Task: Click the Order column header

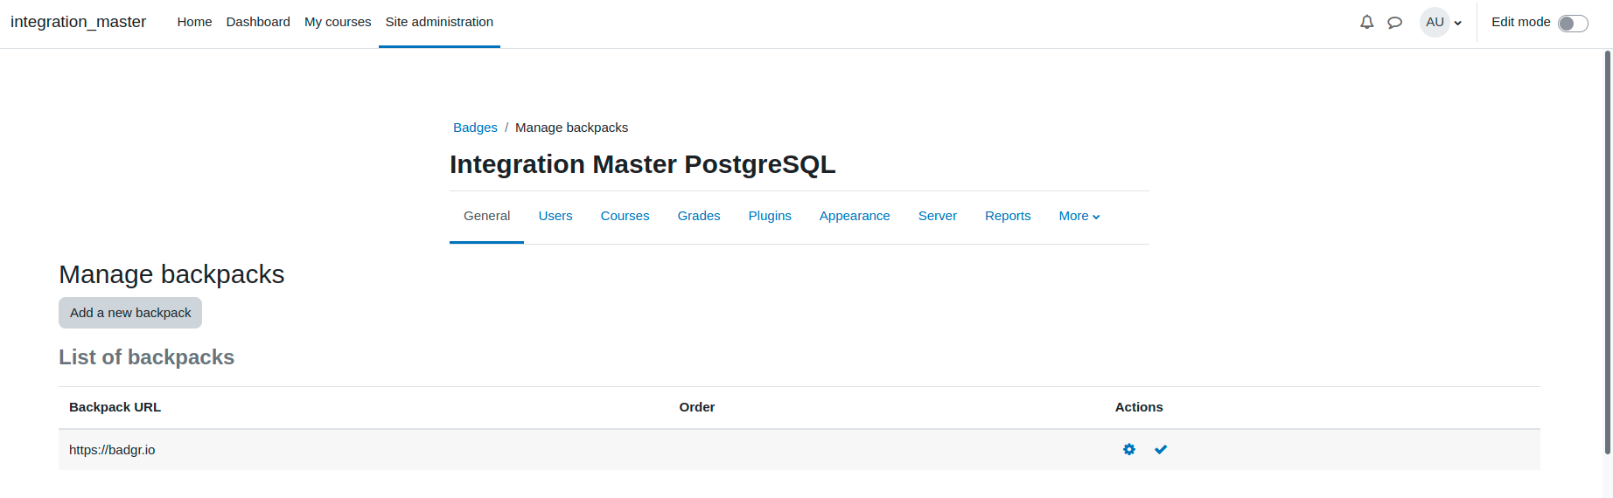Action: (x=697, y=407)
